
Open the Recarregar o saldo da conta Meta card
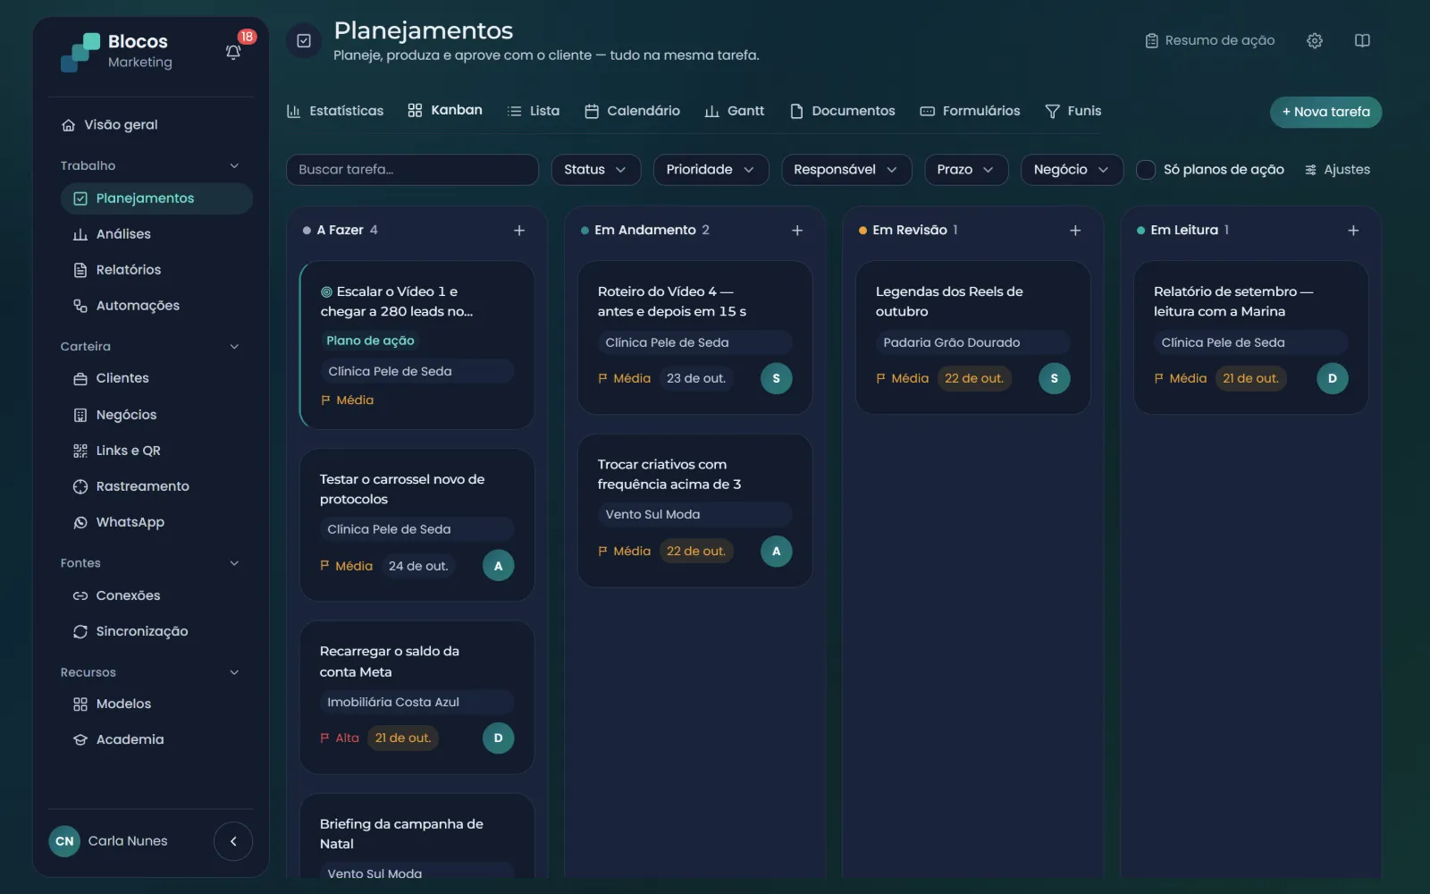416,697
